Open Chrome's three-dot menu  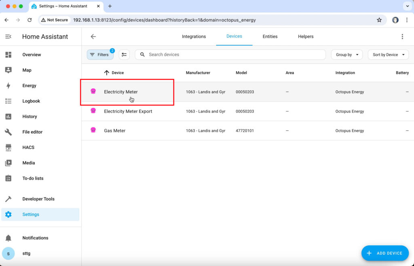pos(407,20)
